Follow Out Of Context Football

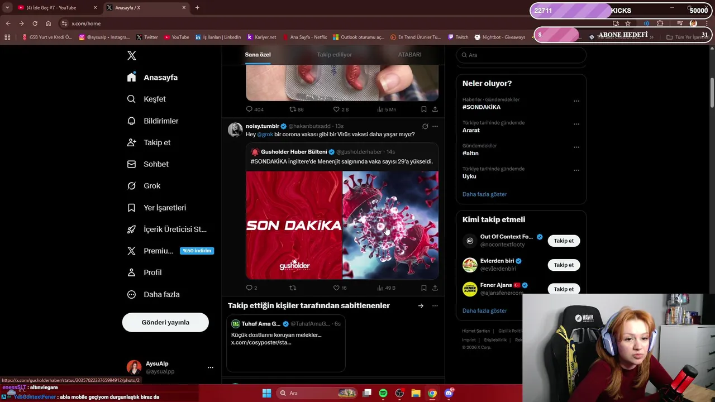click(564, 241)
